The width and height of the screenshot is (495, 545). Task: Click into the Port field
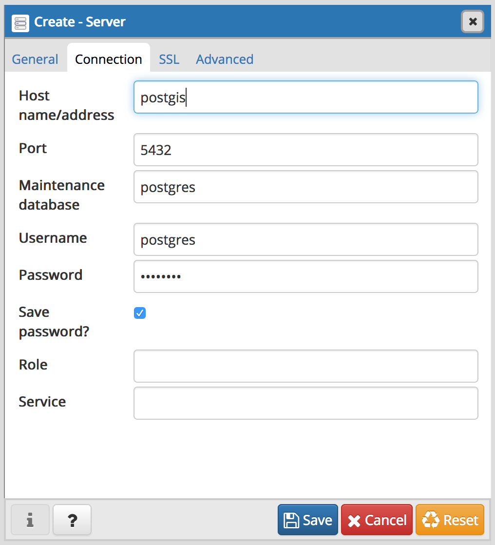(x=305, y=150)
